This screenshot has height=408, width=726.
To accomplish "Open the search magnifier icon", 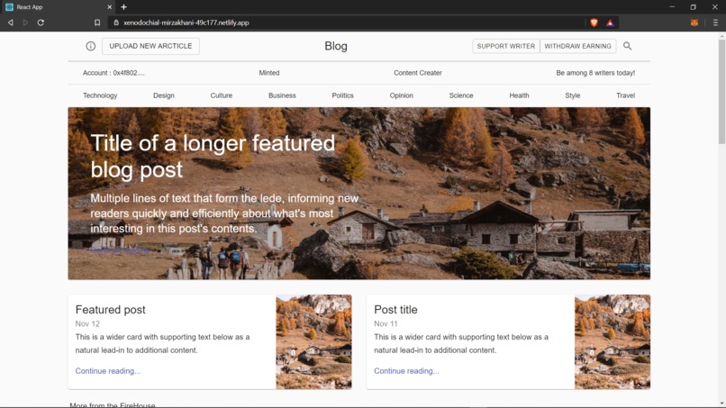I will coord(627,46).
